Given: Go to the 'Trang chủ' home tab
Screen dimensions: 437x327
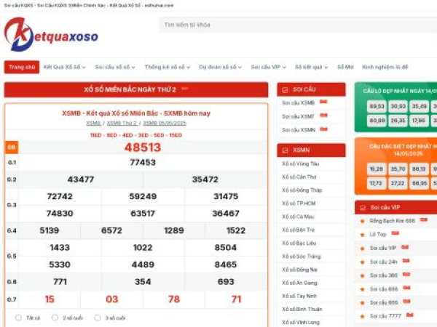Looking at the screenshot, I should (x=21, y=67).
